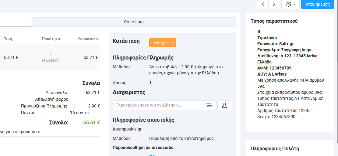Click the 'Τιμολόγιο' document type line

[267, 38]
